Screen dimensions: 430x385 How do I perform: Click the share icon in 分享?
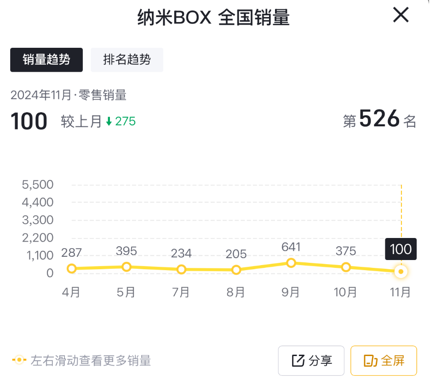coord(298,361)
